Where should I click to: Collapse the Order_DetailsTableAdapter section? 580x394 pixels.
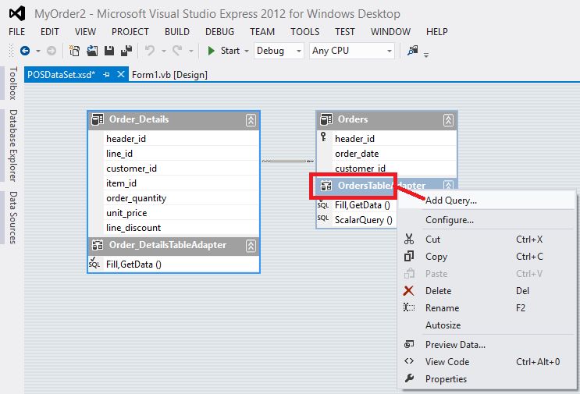pos(251,246)
